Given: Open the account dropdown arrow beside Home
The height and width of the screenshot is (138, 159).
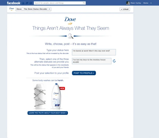Looking at the screenshot, I should [x=151, y=3].
